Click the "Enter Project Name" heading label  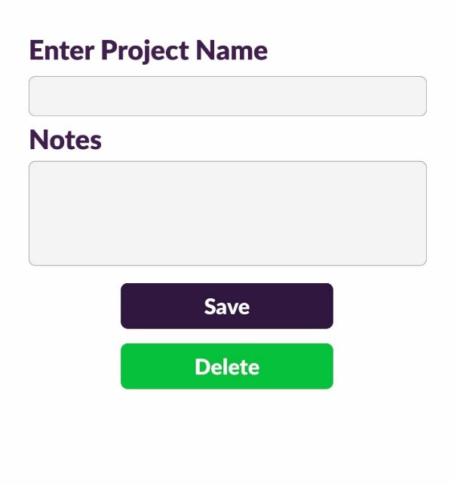click(x=148, y=51)
